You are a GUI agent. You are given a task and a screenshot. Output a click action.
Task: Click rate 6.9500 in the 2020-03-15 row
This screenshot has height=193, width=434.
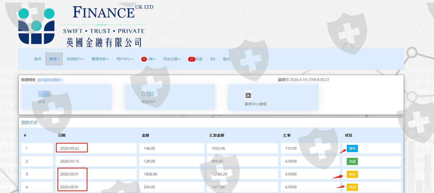pos(291,161)
